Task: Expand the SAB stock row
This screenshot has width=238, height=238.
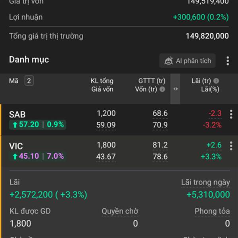Action: tap(119, 119)
